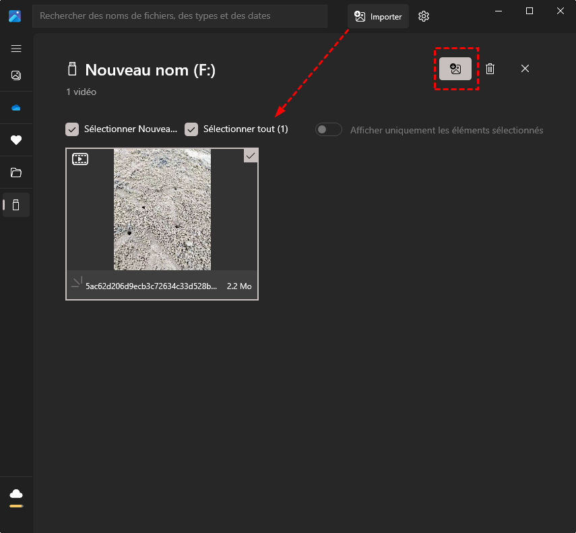This screenshot has width=576, height=533.
Task: Open Favorites via the heart icon
Action: click(16, 140)
